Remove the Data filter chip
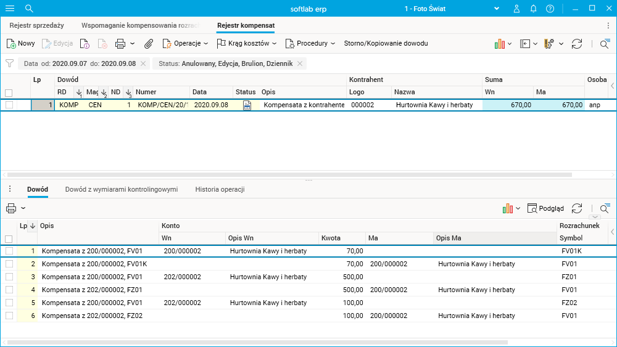Image resolution: width=617 pixels, height=347 pixels. pos(143,63)
